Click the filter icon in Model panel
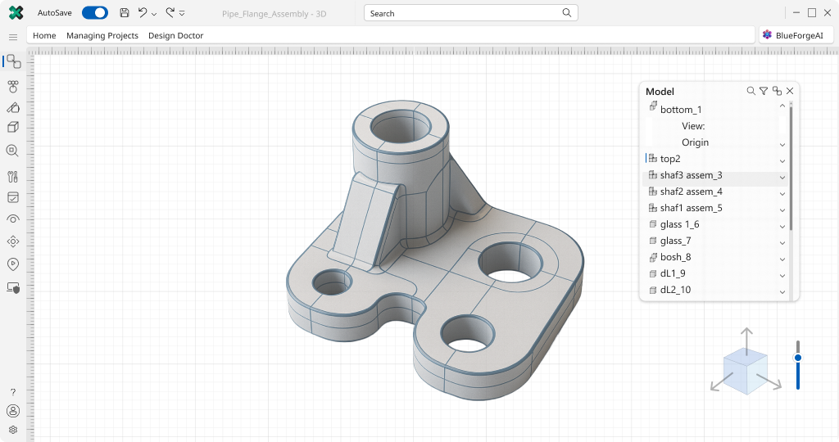This screenshot has height=442, width=839. [764, 91]
